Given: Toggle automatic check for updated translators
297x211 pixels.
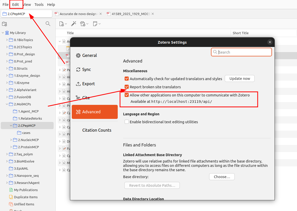Looking at the screenshot, I should 126,79.
